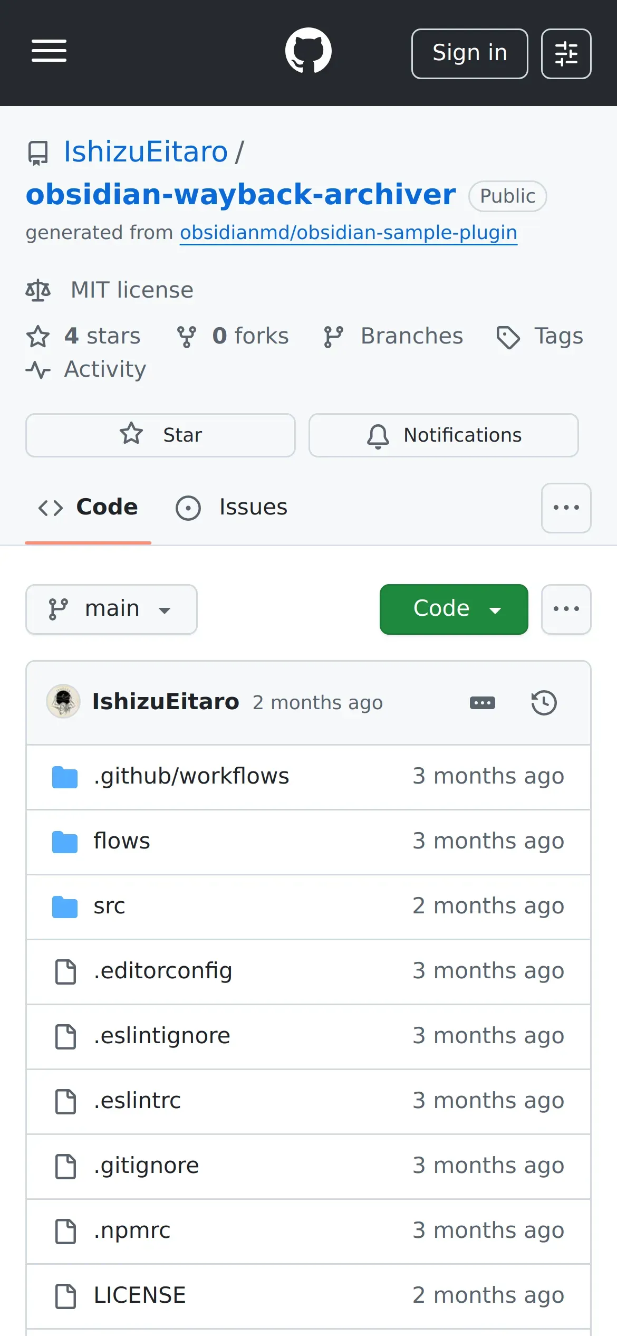Viewport: 617px width, 1336px height.
Task: Click the Sign in button
Action: point(469,54)
